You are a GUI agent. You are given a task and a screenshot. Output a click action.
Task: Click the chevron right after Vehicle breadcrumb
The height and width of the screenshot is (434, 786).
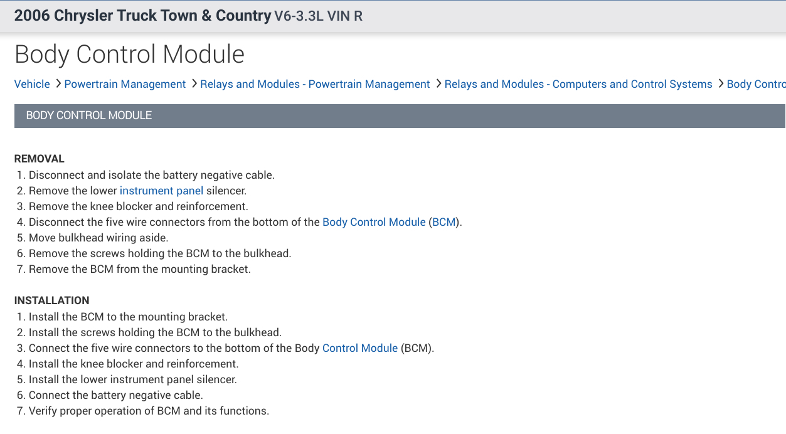(58, 83)
